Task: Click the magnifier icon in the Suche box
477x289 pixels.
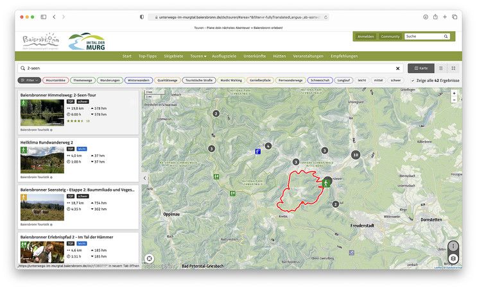Action: click(446, 37)
